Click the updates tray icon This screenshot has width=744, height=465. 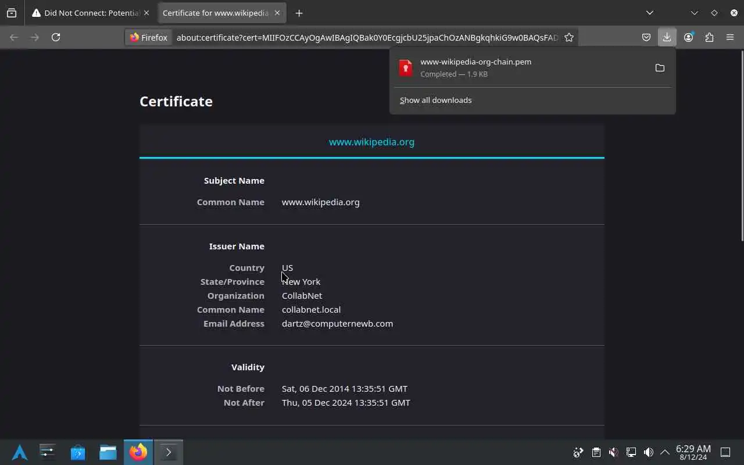578,452
